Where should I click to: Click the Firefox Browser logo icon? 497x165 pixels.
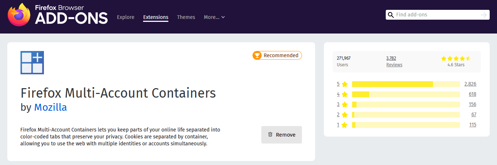pos(19,15)
